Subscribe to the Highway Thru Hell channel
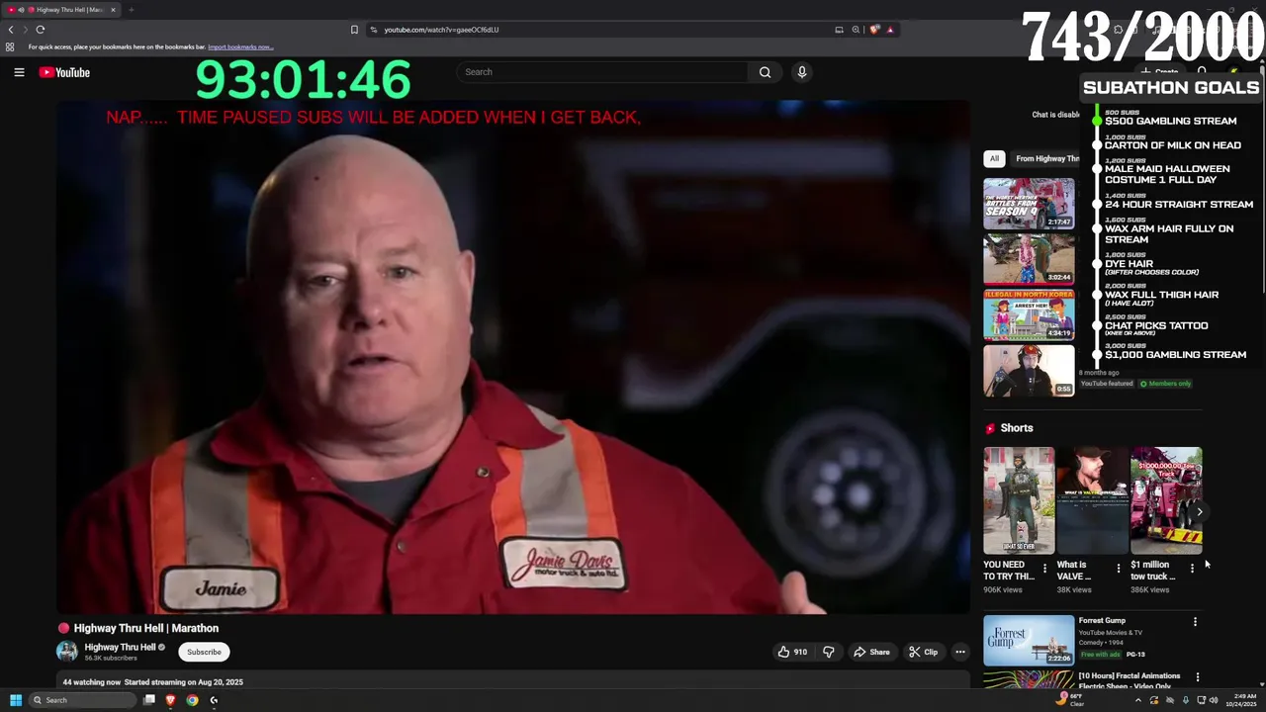1266x712 pixels. [x=204, y=652]
